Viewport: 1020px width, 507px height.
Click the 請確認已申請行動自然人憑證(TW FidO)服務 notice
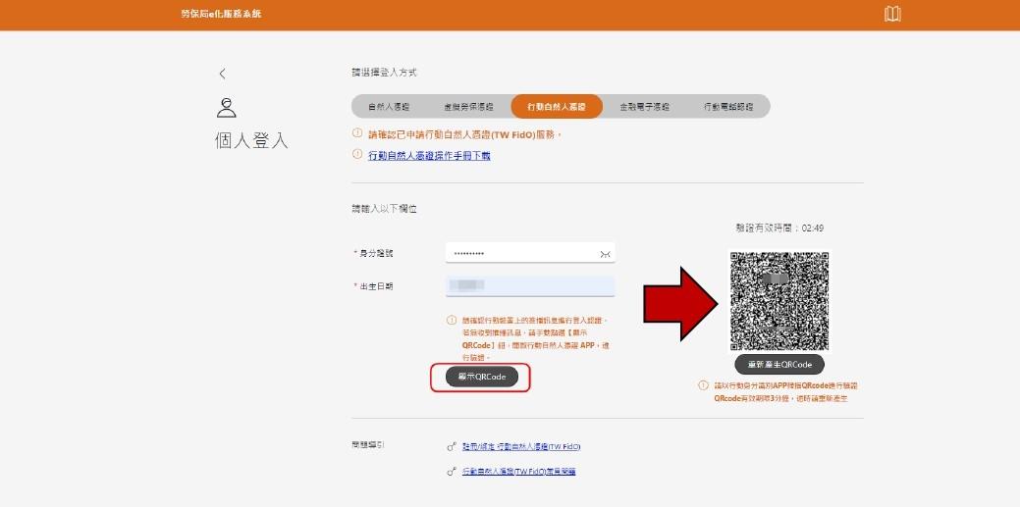464,135
